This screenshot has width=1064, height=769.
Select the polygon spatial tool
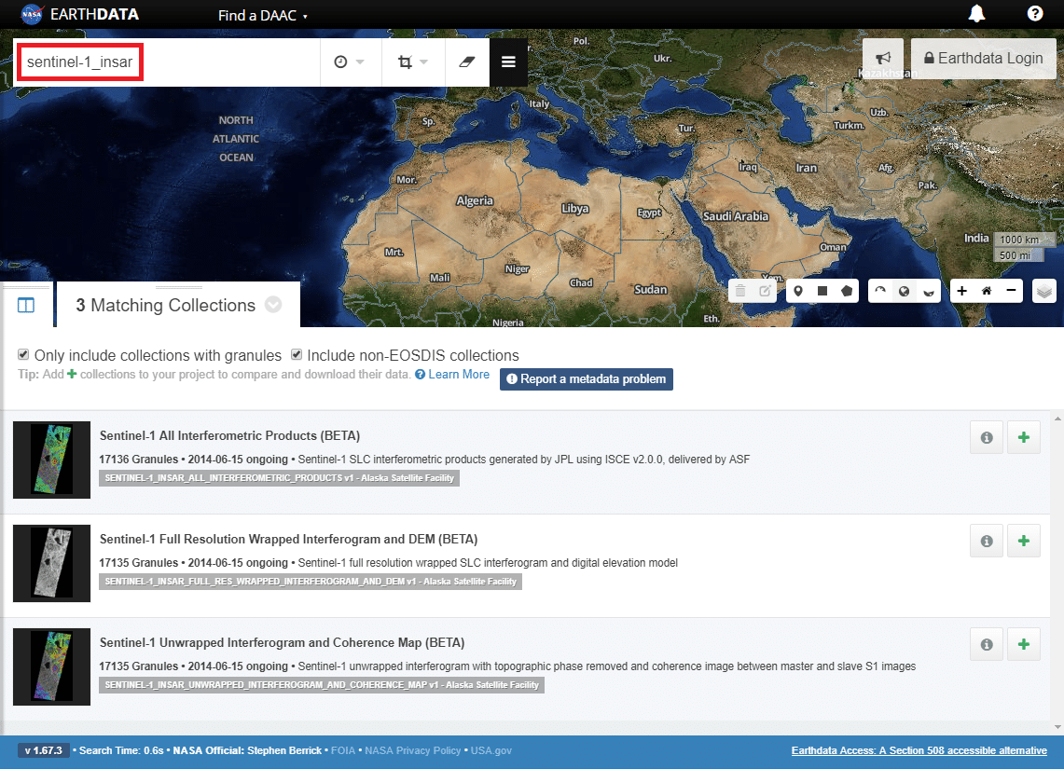[x=847, y=291]
